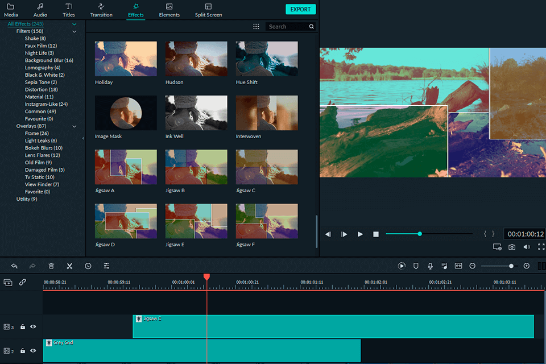Screen dimensions: 546x364
Task: Take a snapshot with the camera icon
Action: pos(511,246)
